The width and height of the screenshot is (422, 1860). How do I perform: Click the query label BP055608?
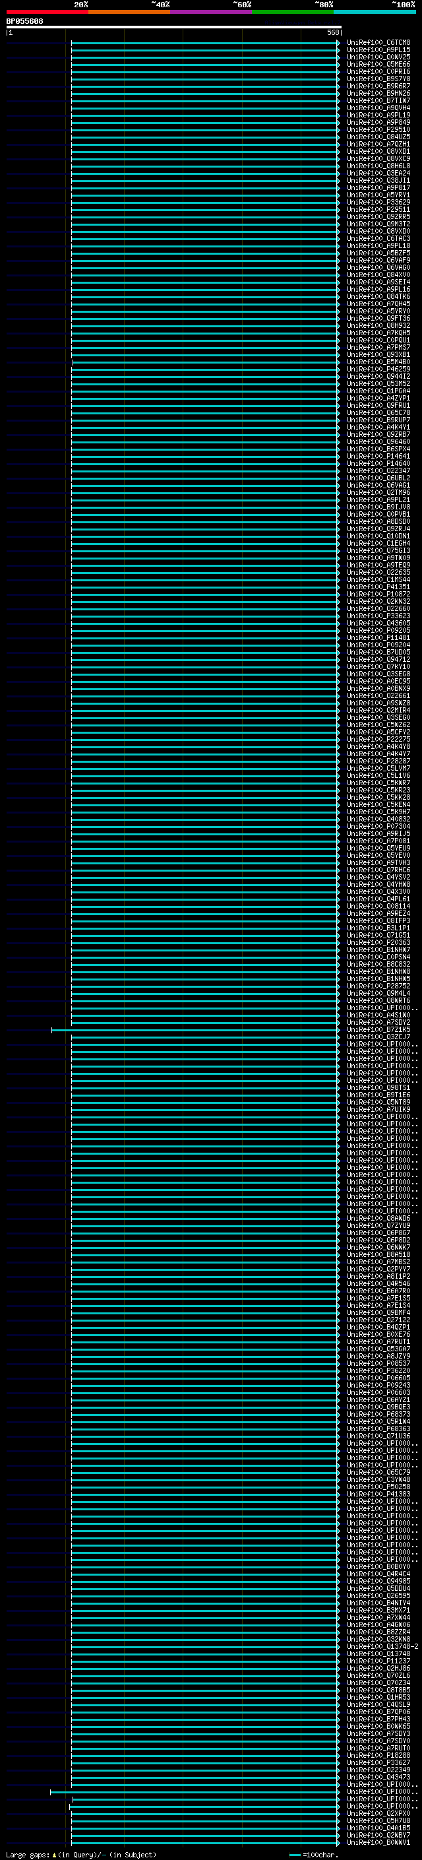[x=24, y=21]
